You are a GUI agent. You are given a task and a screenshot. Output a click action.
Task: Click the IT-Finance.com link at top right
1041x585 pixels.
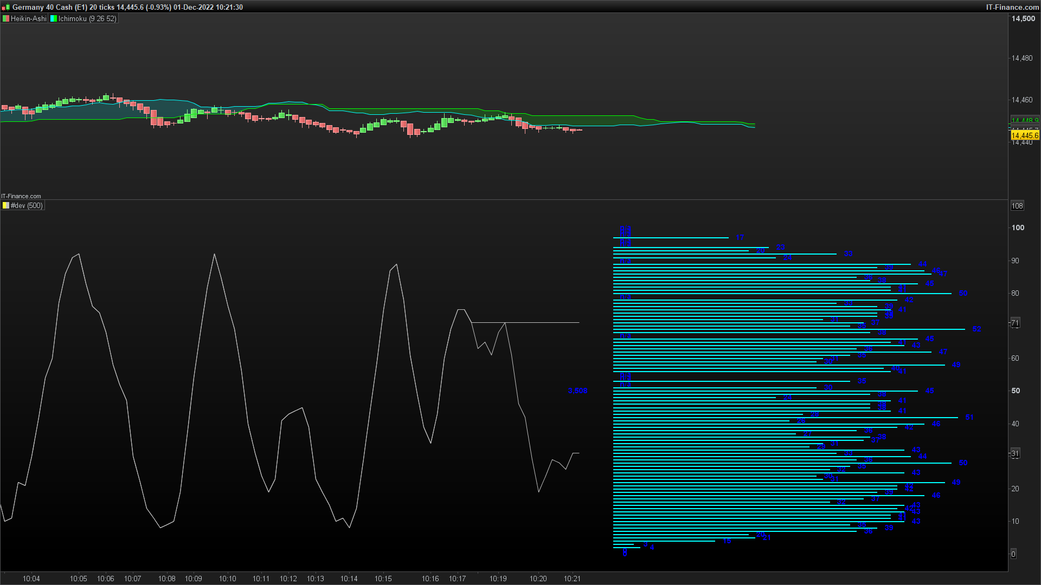coord(1012,7)
